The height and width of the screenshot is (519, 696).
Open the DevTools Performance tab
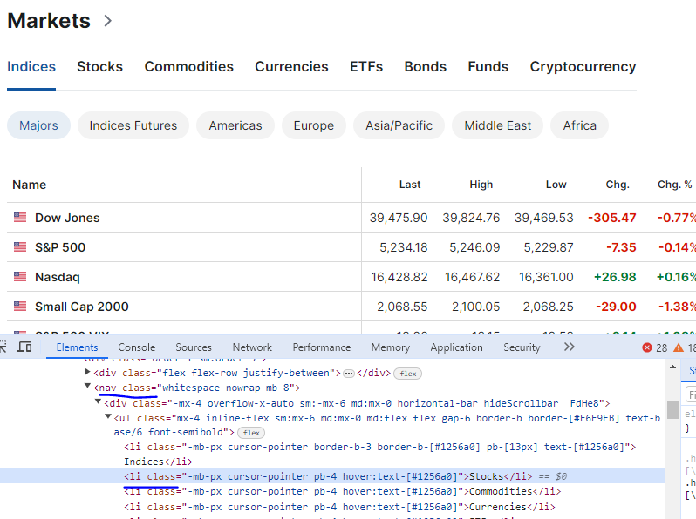(321, 347)
